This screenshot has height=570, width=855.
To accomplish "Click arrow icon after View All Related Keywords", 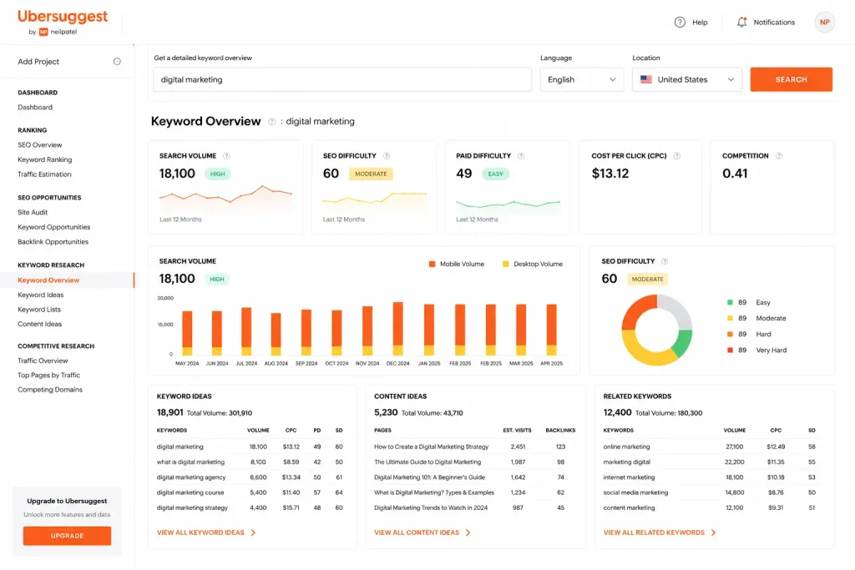I will point(713,532).
